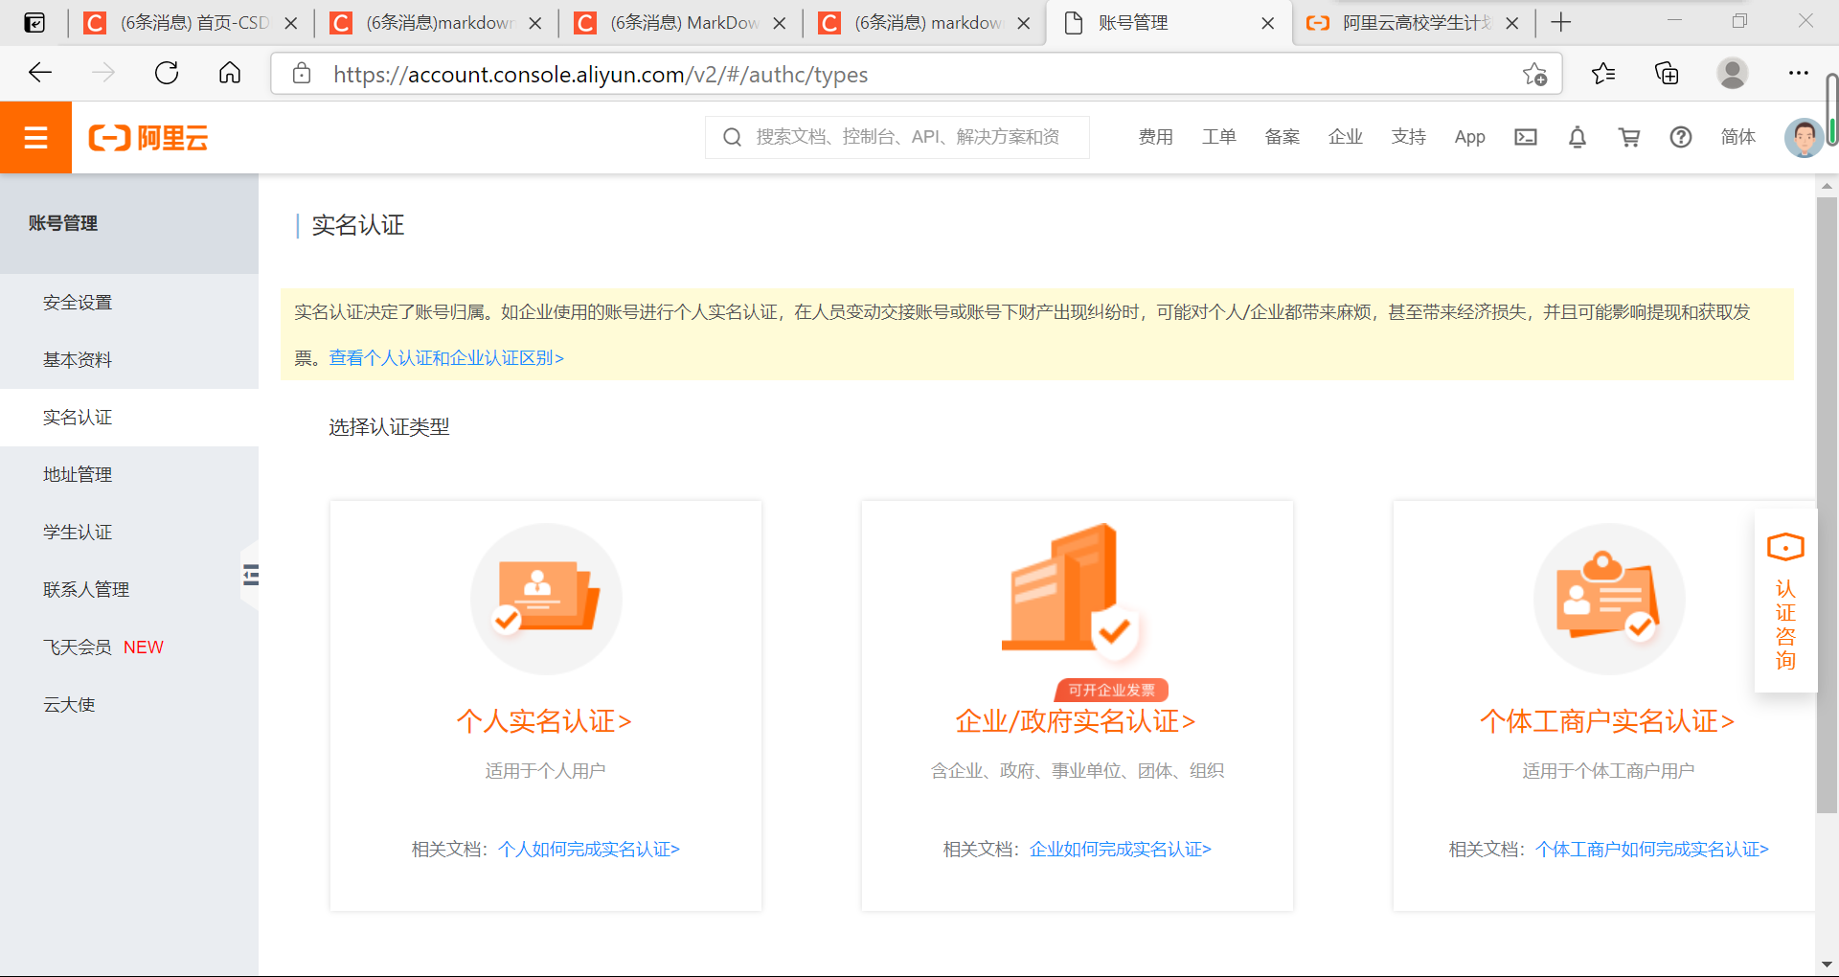Open the 费用 top menu
The width and height of the screenshot is (1839, 977).
coord(1155,137)
